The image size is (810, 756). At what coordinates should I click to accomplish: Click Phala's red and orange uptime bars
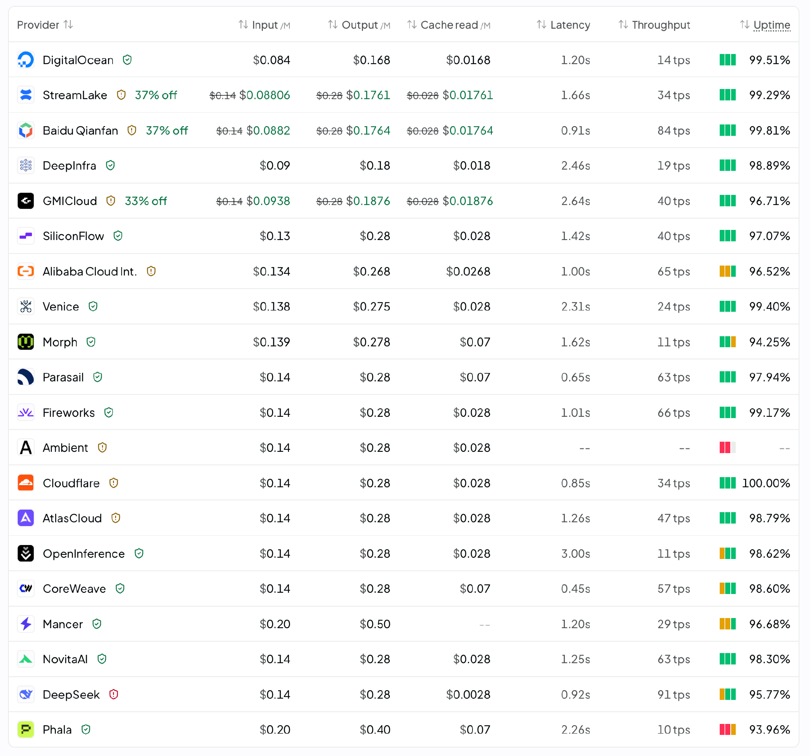[x=728, y=729]
